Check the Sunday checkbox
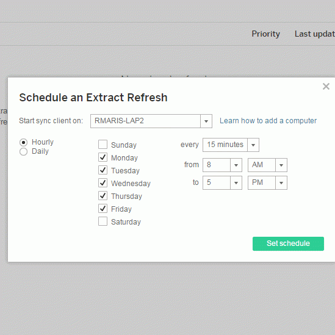Viewport: 335px width, 335px height. (103, 145)
